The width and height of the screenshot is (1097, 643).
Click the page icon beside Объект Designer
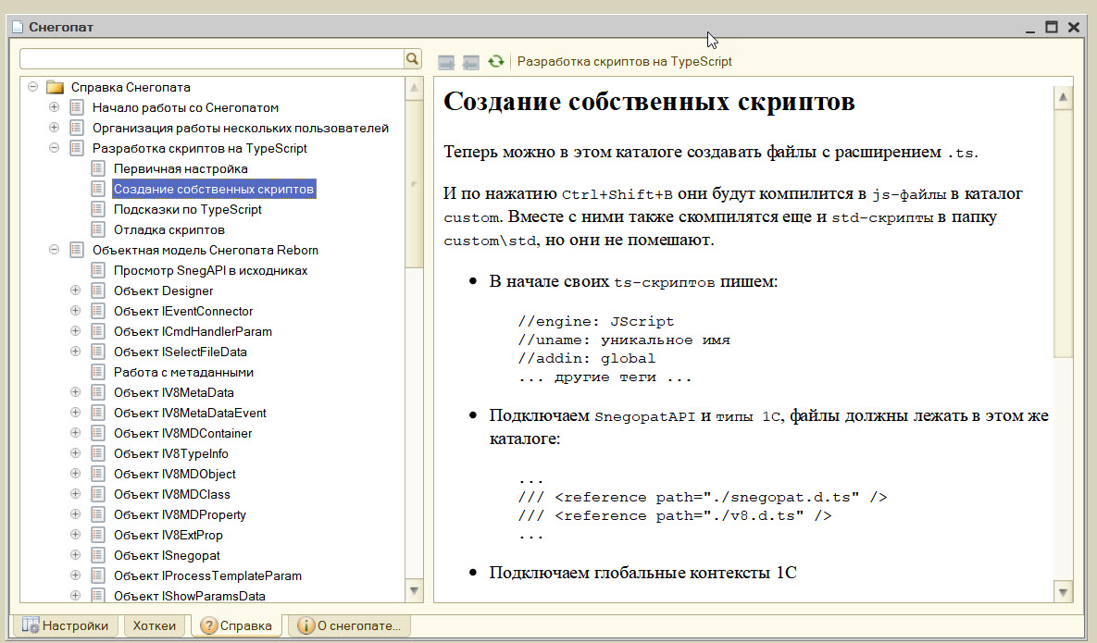98,291
